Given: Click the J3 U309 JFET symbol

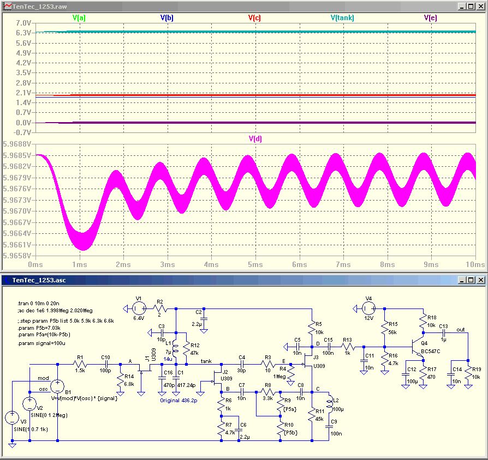Looking at the screenshot, I should pos(306,360).
